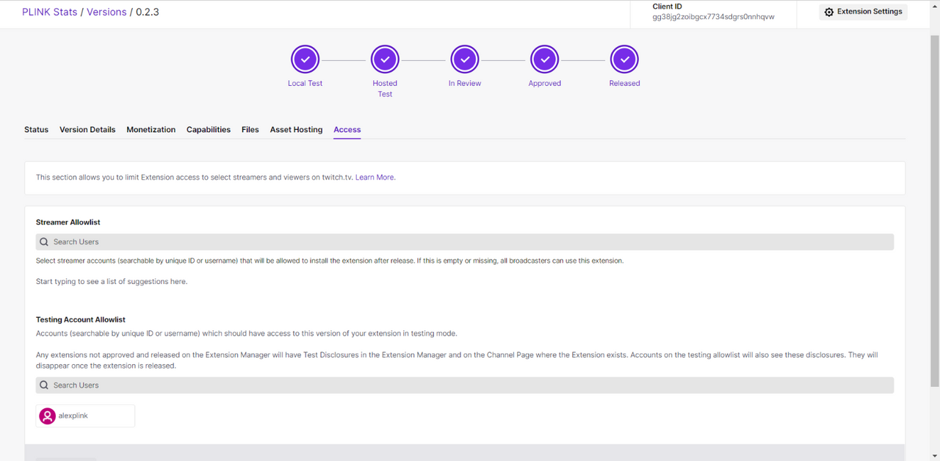Open Versions from the breadcrumb
The image size is (940, 461).
click(106, 12)
